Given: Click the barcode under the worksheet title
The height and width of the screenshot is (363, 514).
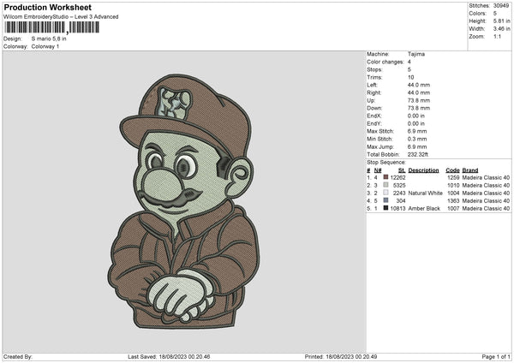Looking at the screenshot, I should [x=51, y=27].
